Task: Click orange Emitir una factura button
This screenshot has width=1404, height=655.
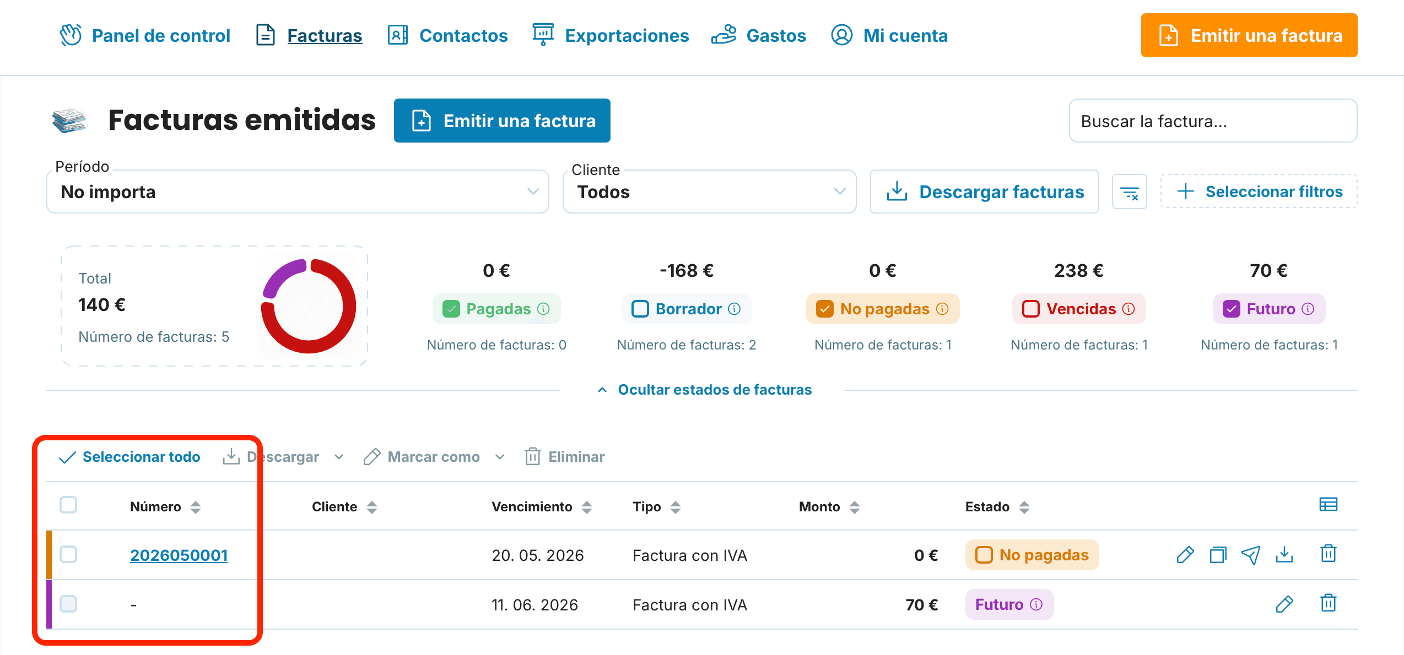Action: [1249, 35]
